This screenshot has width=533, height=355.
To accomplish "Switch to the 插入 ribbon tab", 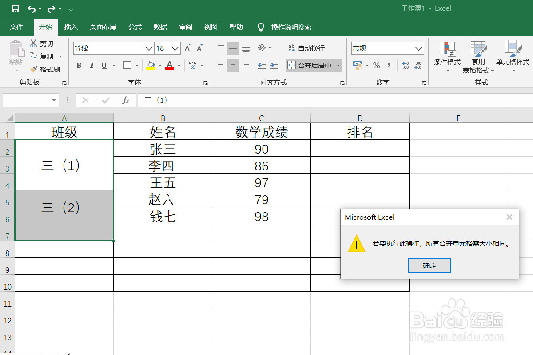I will click(x=71, y=27).
